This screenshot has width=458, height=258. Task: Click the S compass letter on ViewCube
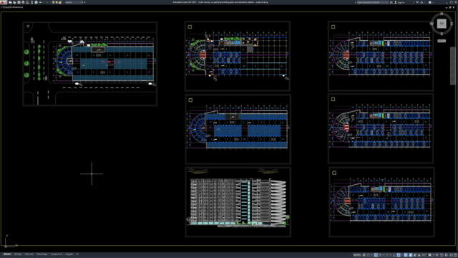point(442,34)
